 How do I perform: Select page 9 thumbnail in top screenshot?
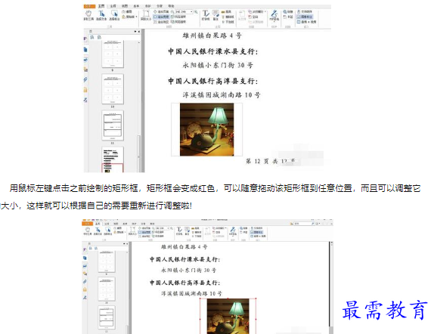tap(113, 54)
